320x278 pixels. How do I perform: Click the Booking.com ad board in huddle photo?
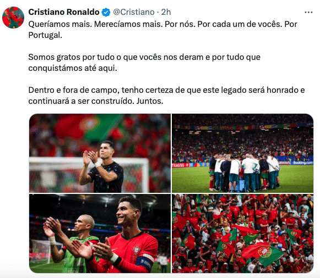point(303,163)
